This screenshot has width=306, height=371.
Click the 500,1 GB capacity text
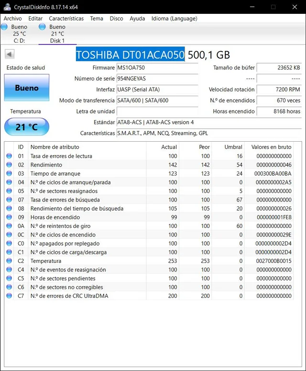click(x=208, y=55)
